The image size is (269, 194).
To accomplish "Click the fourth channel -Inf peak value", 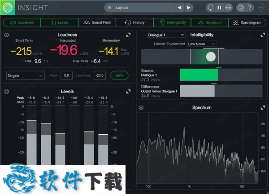I will [x=74, y=98].
